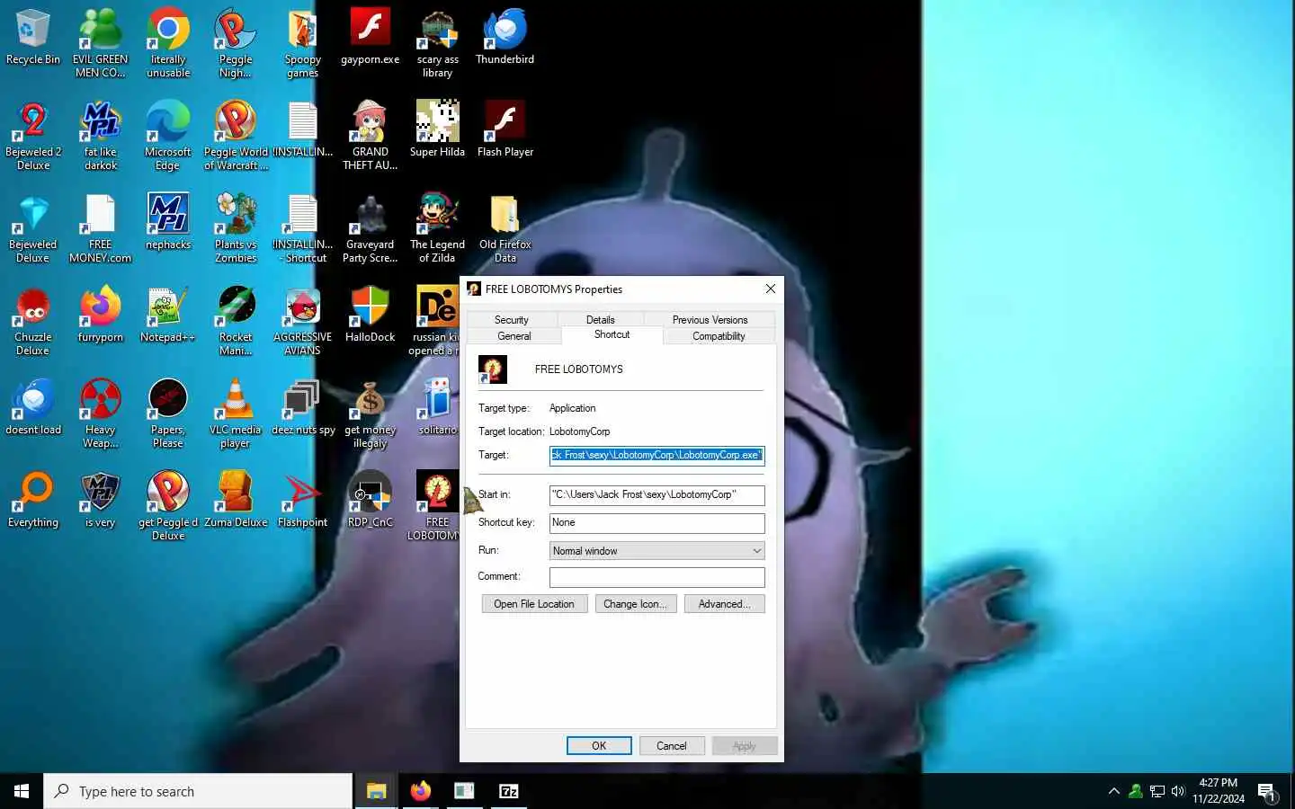1295x809 pixels.
Task: Select the Notepad++ desktop icon
Action: pyautogui.click(x=168, y=315)
